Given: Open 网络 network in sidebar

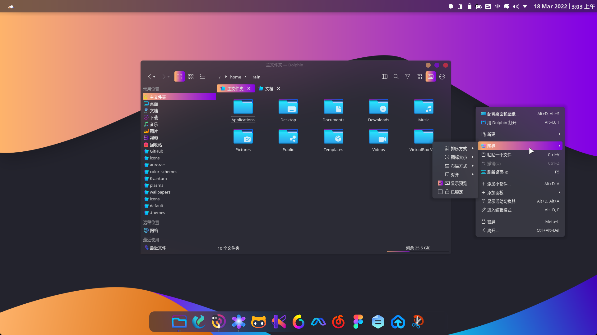Looking at the screenshot, I should click(179, 230).
